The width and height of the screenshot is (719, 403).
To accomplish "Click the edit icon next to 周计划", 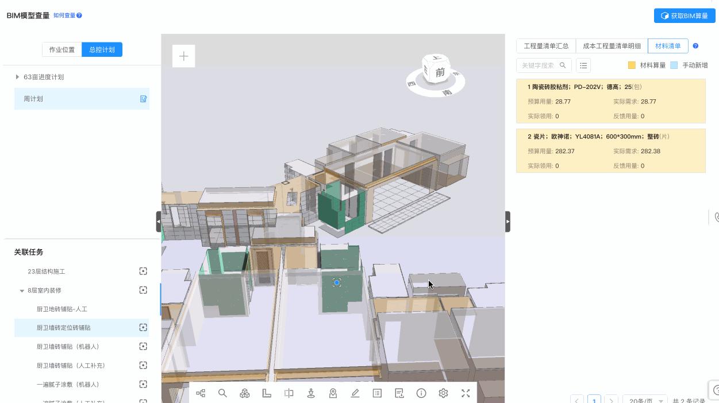I will point(143,99).
